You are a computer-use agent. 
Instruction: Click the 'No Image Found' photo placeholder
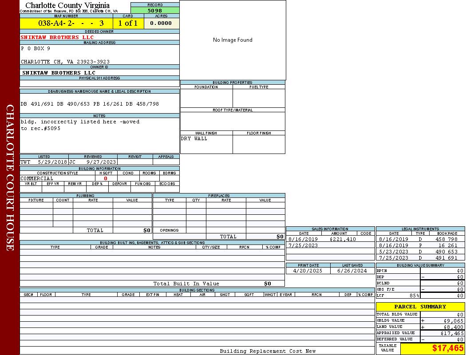click(x=233, y=40)
